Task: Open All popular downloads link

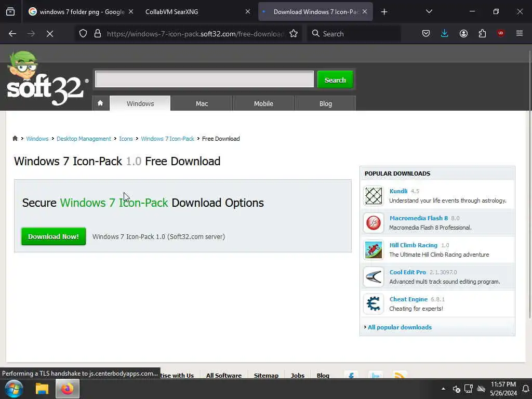Action: (400, 327)
